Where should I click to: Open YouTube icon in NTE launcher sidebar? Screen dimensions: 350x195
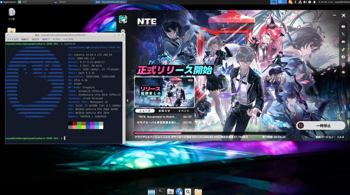(x=343, y=26)
